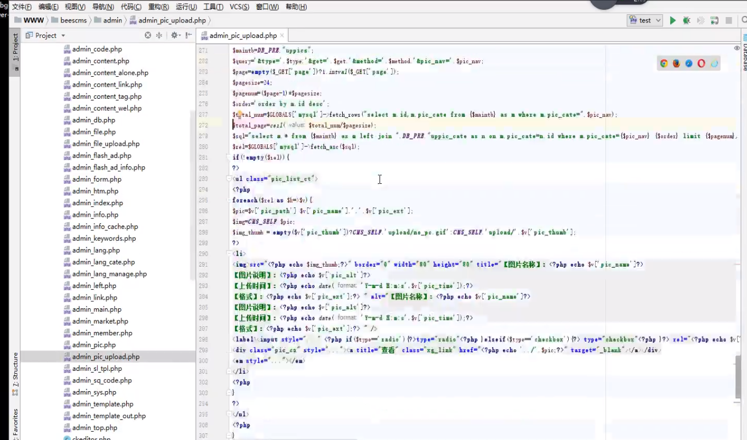Toggle listening for PHP debug connections
This screenshot has height=440, width=747.
(x=714, y=20)
